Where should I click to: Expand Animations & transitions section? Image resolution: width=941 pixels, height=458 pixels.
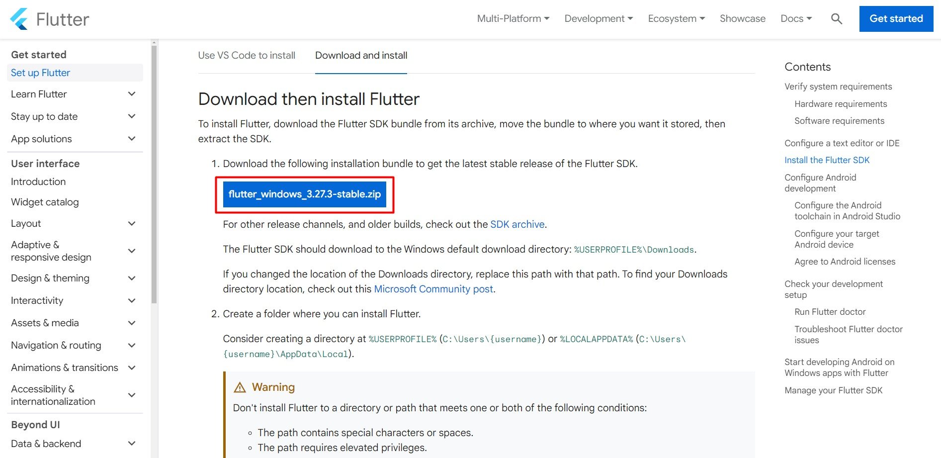point(132,368)
